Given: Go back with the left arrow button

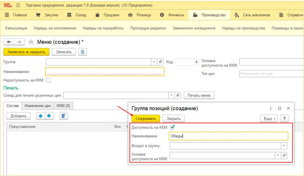Looking at the screenshot, I should [x=9, y=42].
